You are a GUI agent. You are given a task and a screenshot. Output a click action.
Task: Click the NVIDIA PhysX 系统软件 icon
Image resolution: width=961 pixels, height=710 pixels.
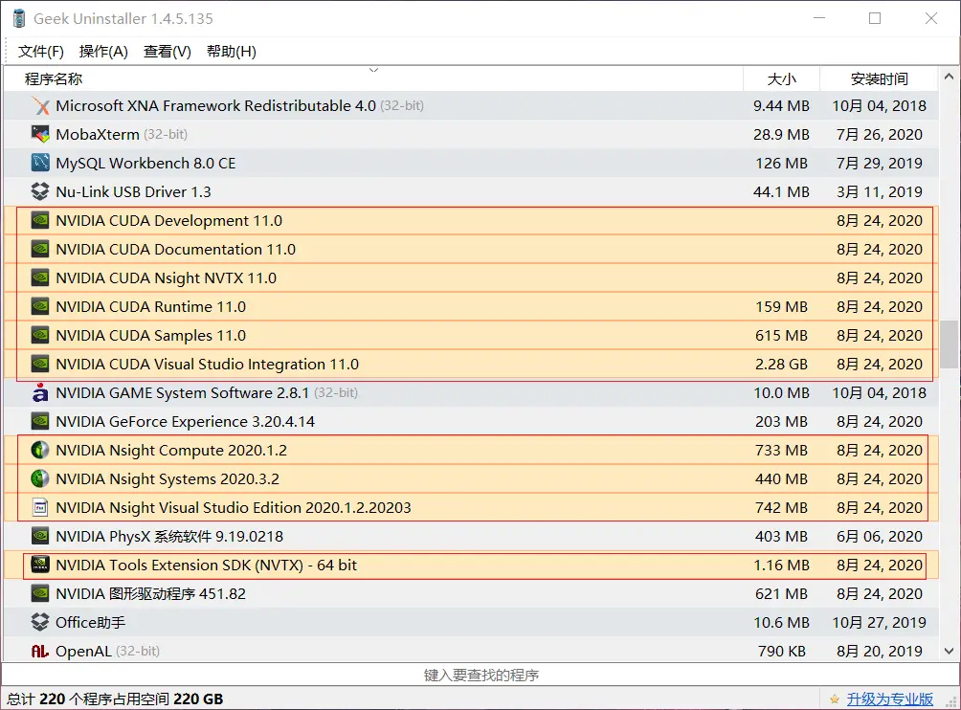click(39, 536)
